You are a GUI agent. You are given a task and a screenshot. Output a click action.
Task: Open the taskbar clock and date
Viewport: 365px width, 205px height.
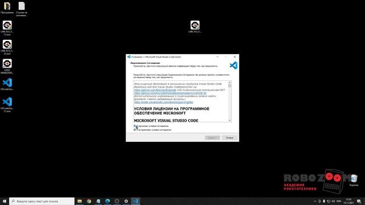(348, 201)
